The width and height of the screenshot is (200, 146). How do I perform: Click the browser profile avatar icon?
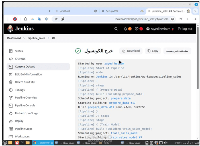[15, 19]
